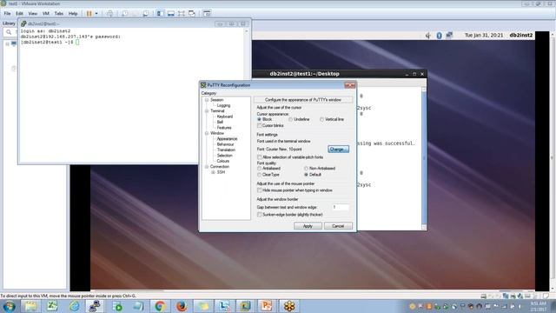Select Behaviour in the category tree
Viewport: 556px width, 313px height.
tap(226, 144)
